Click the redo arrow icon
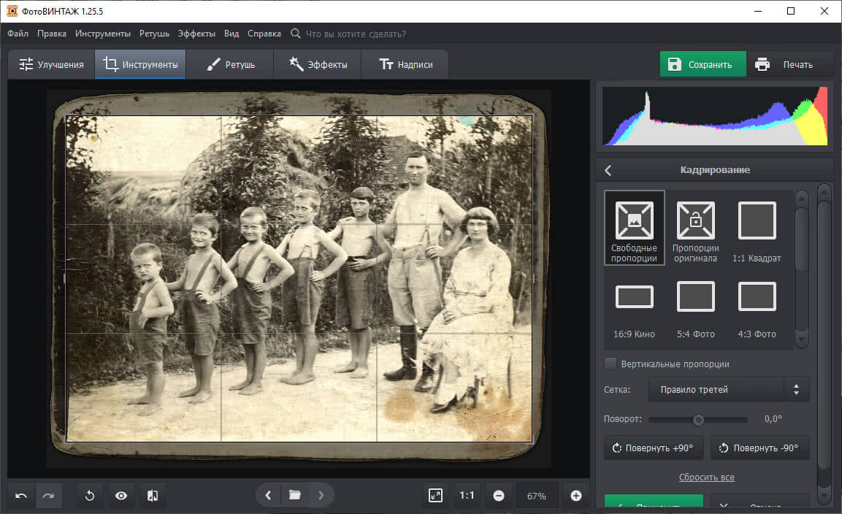This screenshot has height=514, width=842. pos(48,496)
